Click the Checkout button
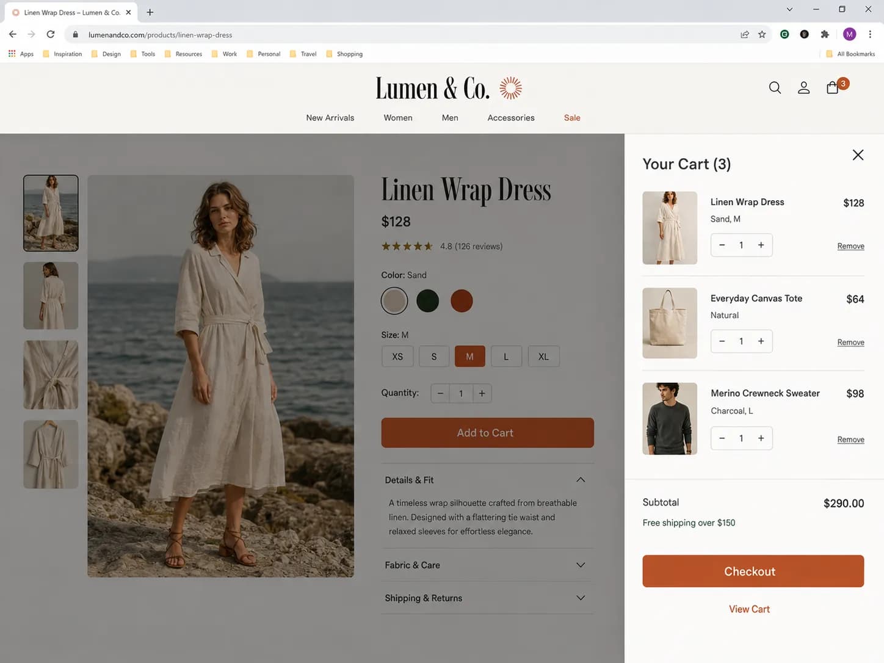884x663 pixels. pyautogui.click(x=753, y=571)
